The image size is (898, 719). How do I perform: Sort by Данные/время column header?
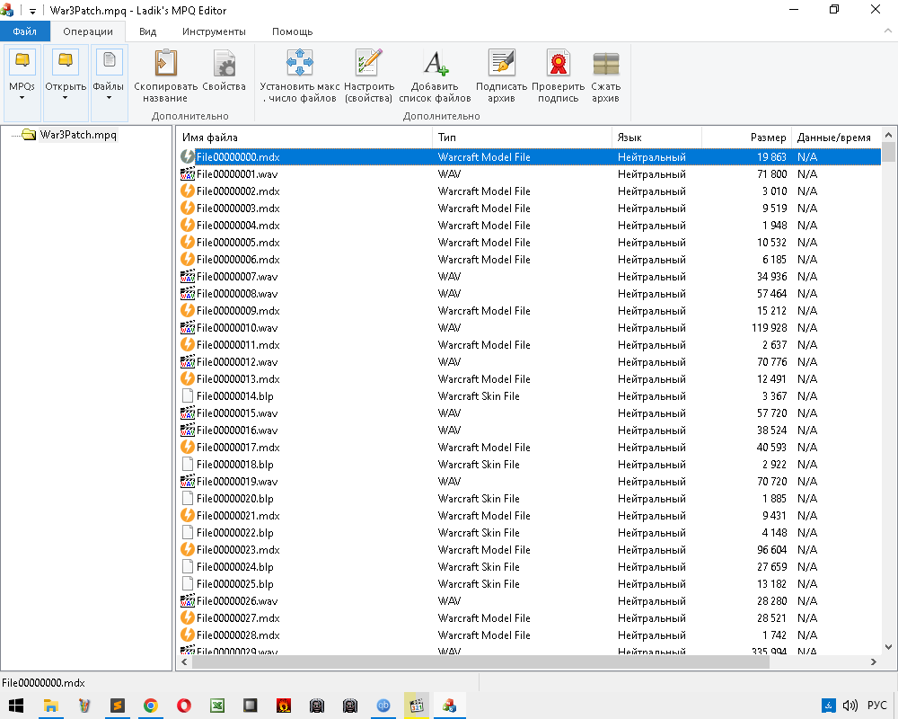point(836,137)
